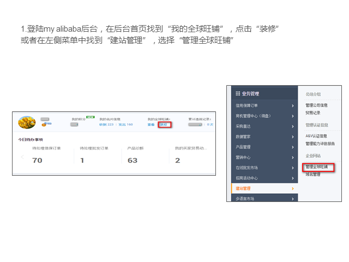Screen dimensions: 349x262
Task: Open the 待处理批发订单 count 1
Action: pos(82,160)
